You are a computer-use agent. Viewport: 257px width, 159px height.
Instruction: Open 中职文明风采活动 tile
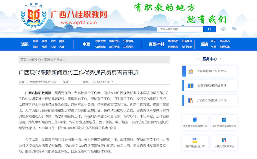tap(224, 143)
